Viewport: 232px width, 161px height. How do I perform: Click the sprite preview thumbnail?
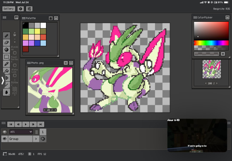coord(211,69)
